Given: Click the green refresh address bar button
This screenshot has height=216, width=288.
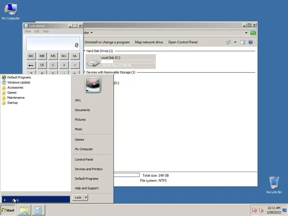Looking at the screenshot, I should click(x=253, y=33).
